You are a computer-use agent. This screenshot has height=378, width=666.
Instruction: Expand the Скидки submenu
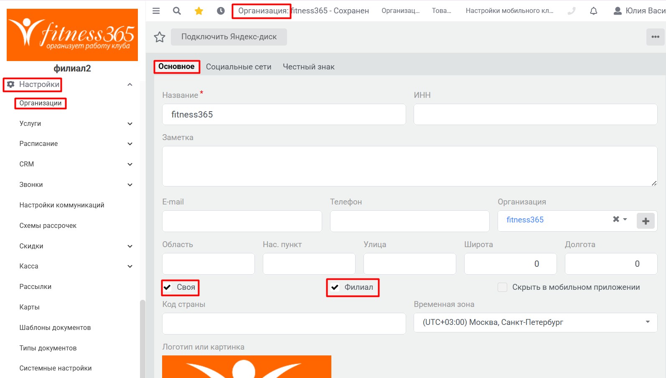click(x=130, y=246)
